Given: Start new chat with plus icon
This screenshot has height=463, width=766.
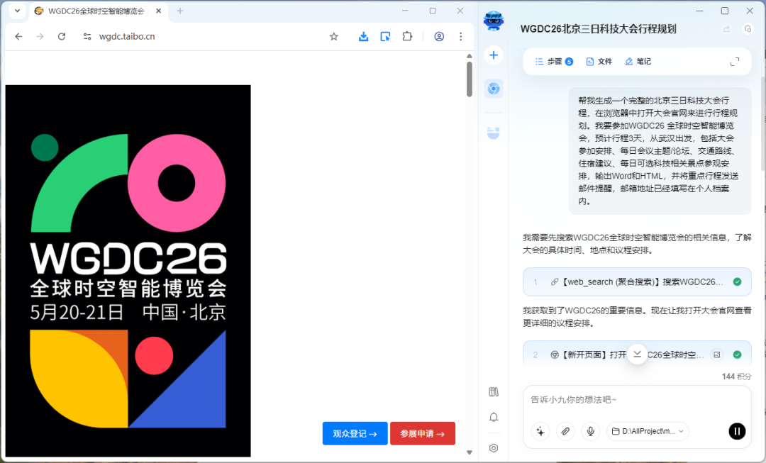Looking at the screenshot, I should (494, 55).
